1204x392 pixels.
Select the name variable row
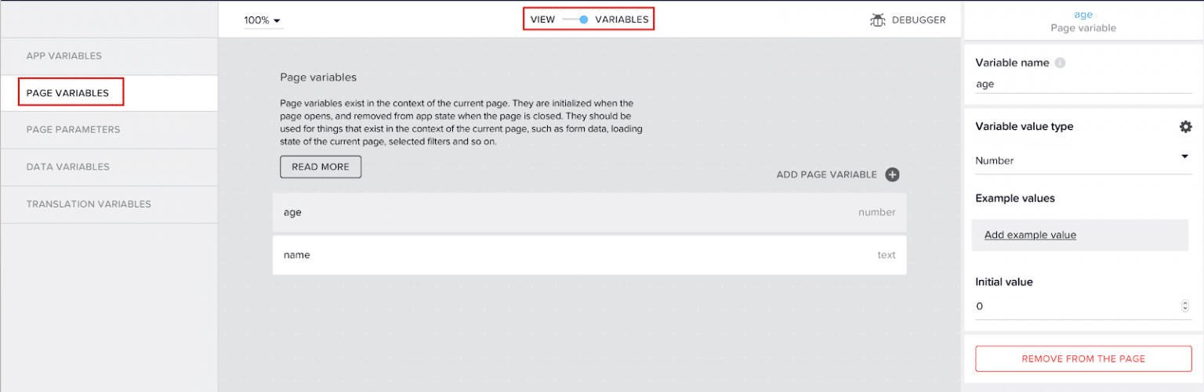(x=589, y=255)
